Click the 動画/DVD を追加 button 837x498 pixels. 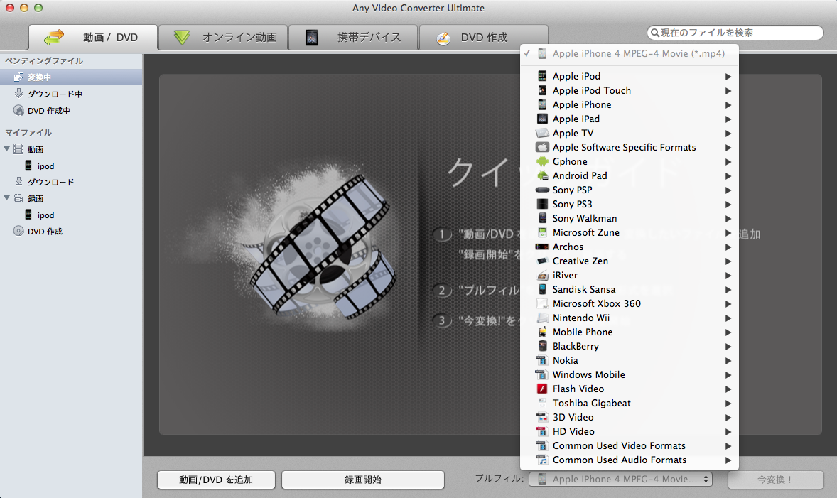(x=216, y=480)
